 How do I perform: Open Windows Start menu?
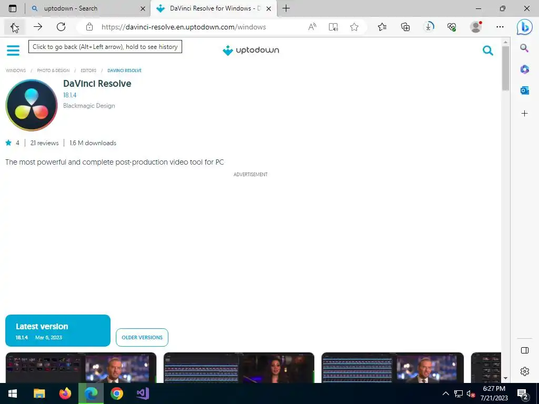tap(13, 393)
